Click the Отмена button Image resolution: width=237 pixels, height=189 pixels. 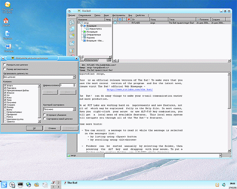(52, 128)
